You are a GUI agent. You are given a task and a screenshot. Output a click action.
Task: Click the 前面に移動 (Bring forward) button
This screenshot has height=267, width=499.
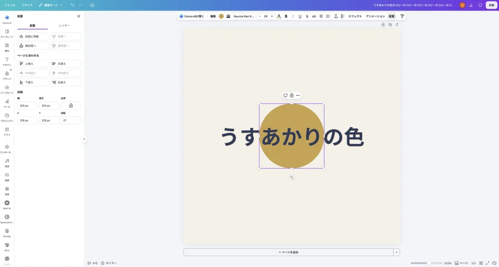tap(33, 36)
